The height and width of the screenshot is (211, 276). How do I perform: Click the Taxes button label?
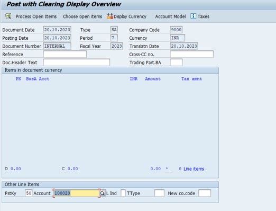[204, 16]
